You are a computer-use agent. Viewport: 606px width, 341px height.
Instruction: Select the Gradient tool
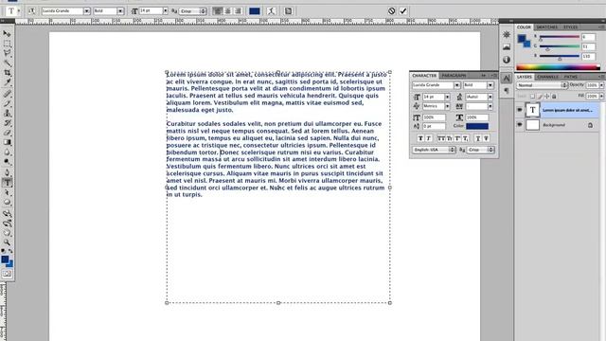point(7,142)
